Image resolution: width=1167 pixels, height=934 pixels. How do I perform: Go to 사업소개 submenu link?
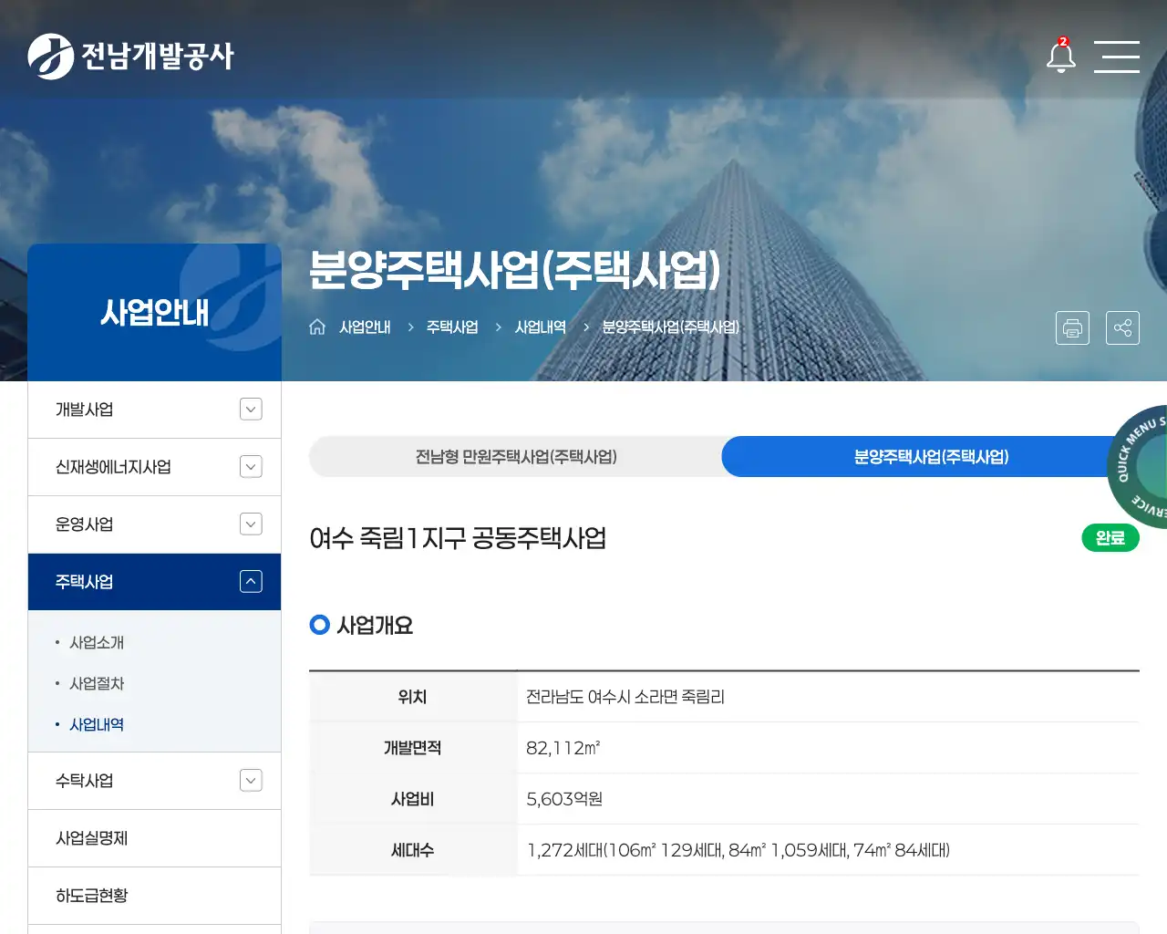click(x=97, y=642)
